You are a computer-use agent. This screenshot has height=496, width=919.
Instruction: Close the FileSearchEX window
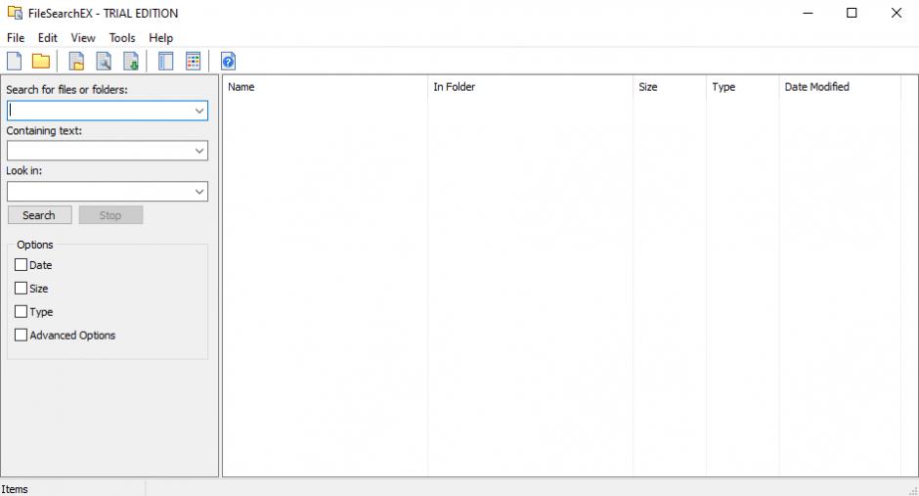coord(897,13)
